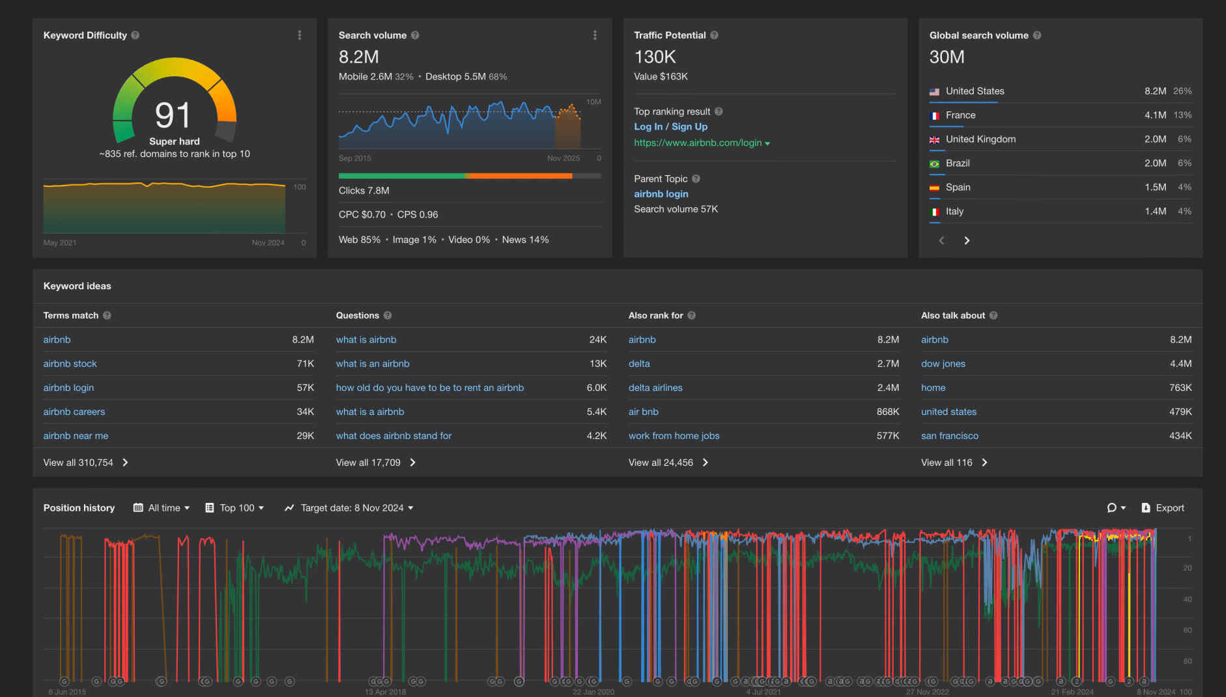Open how old to rent an airbnb question
This screenshot has width=1226, height=697.
pyautogui.click(x=430, y=388)
